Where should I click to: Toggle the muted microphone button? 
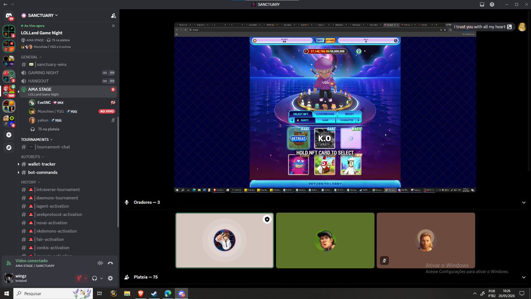(x=80, y=278)
